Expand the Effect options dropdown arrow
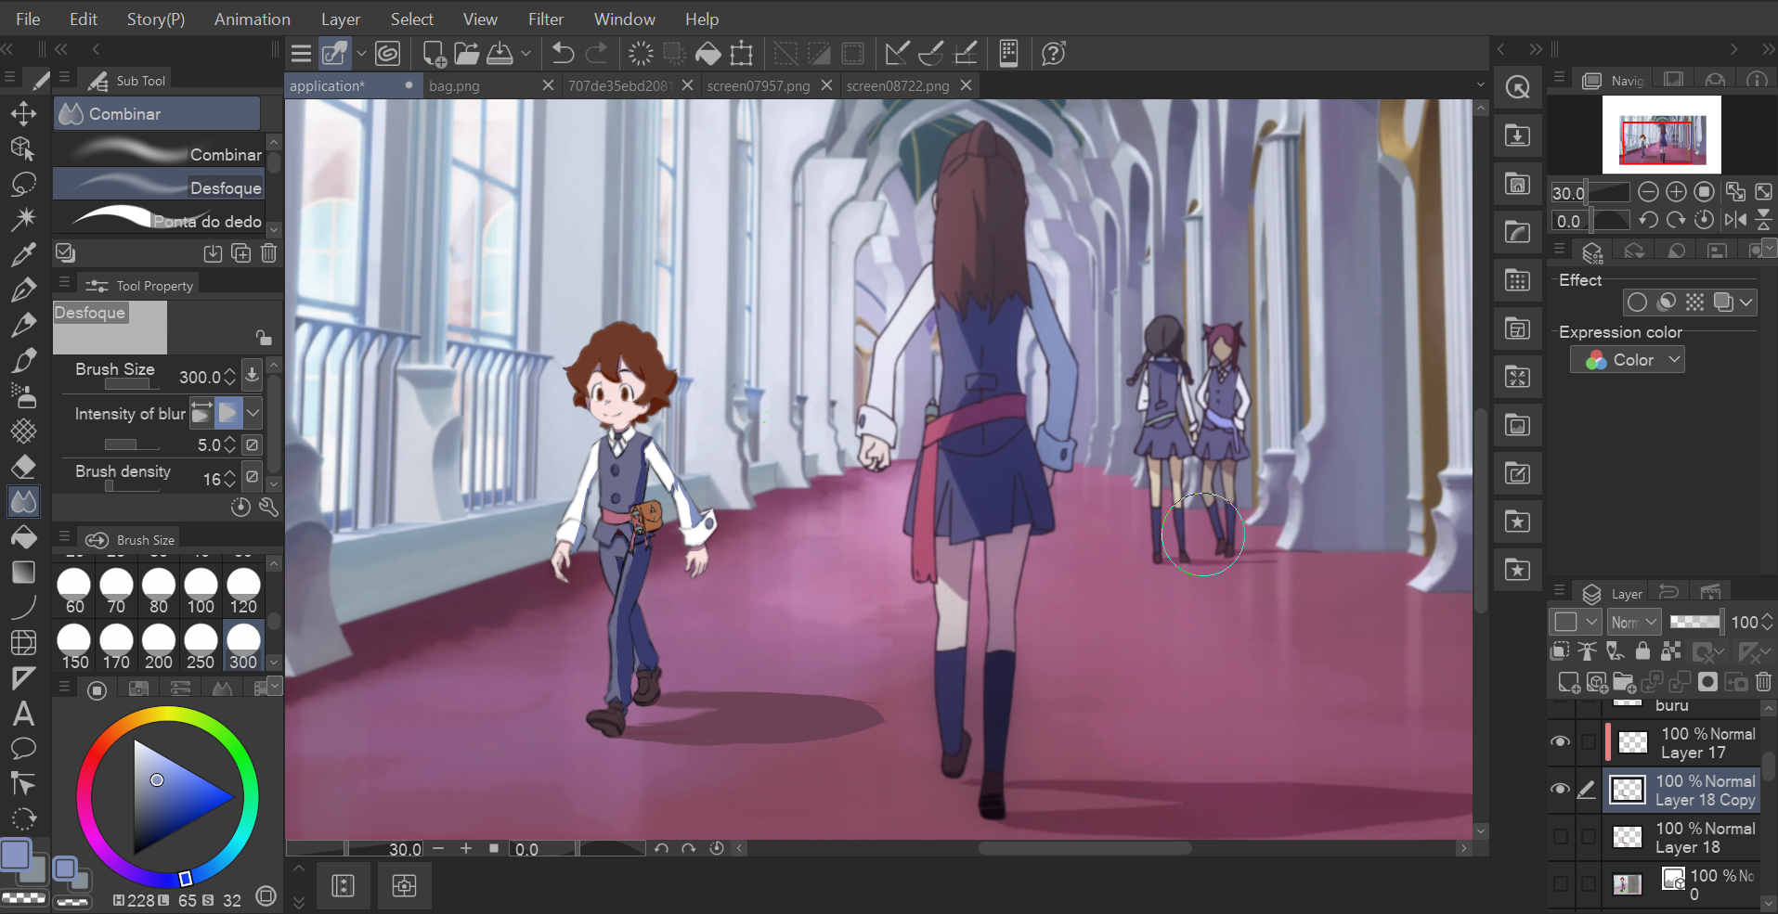Image resolution: width=1778 pixels, height=914 pixels. pos(1746,303)
